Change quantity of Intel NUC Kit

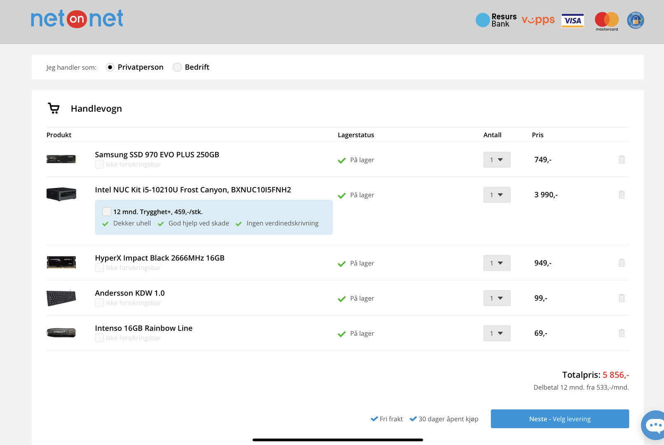pos(497,195)
